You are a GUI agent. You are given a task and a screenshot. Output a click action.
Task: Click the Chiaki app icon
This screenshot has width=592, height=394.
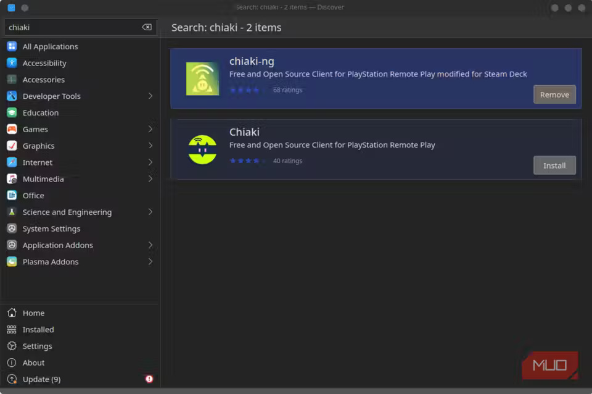(x=202, y=149)
